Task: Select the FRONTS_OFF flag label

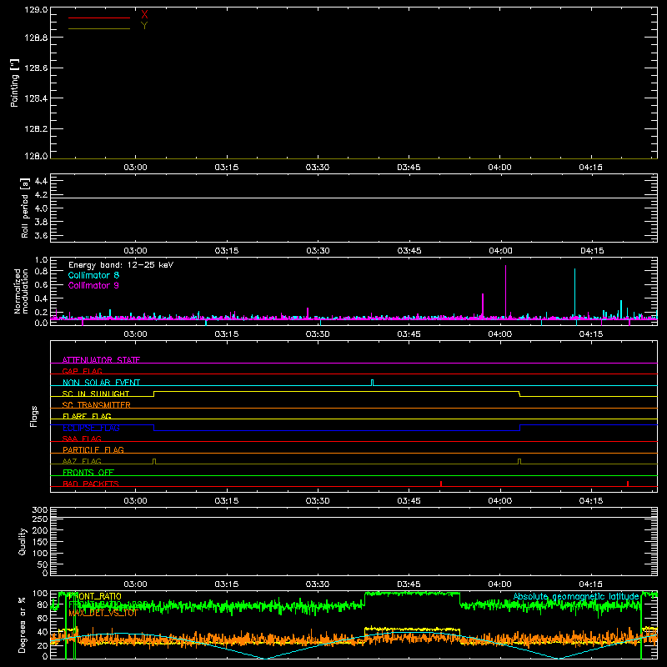Action: tap(88, 472)
